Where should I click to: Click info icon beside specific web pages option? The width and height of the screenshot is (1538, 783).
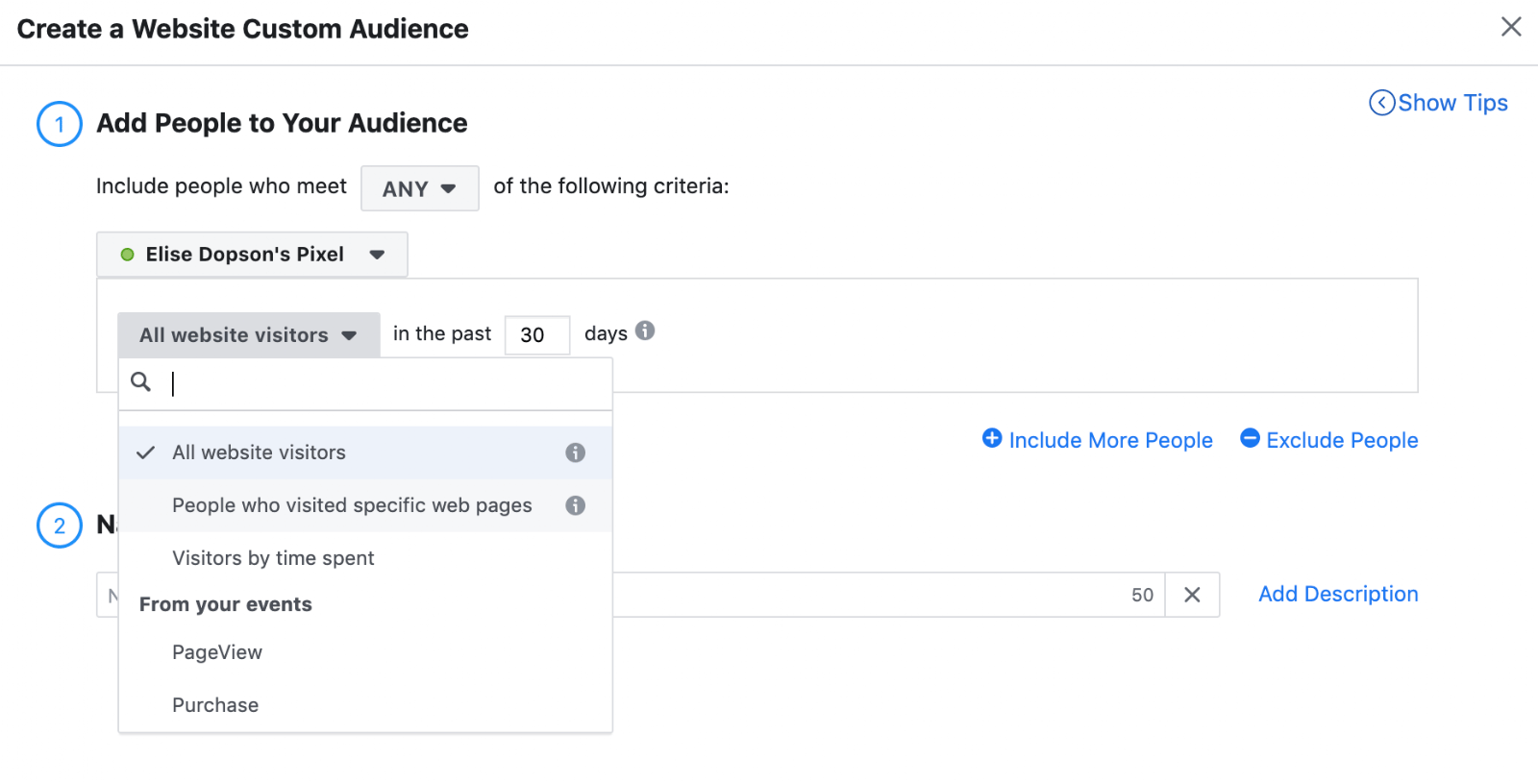pyautogui.click(x=575, y=505)
